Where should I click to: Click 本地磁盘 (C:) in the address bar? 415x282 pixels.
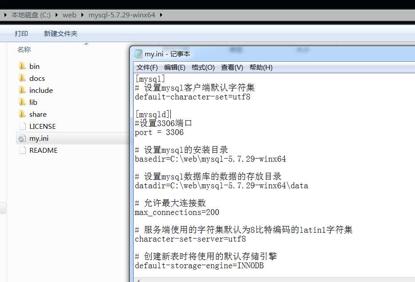31,15
